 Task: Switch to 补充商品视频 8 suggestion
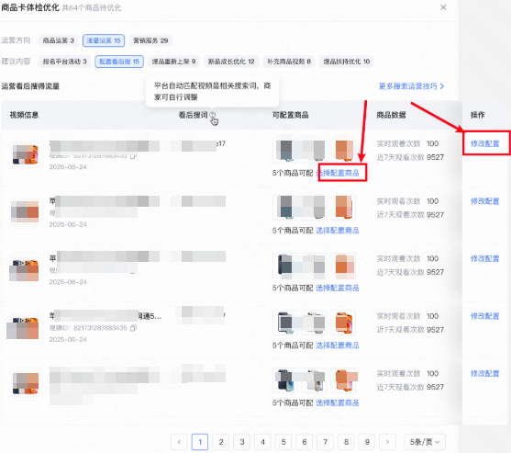coord(289,62)
